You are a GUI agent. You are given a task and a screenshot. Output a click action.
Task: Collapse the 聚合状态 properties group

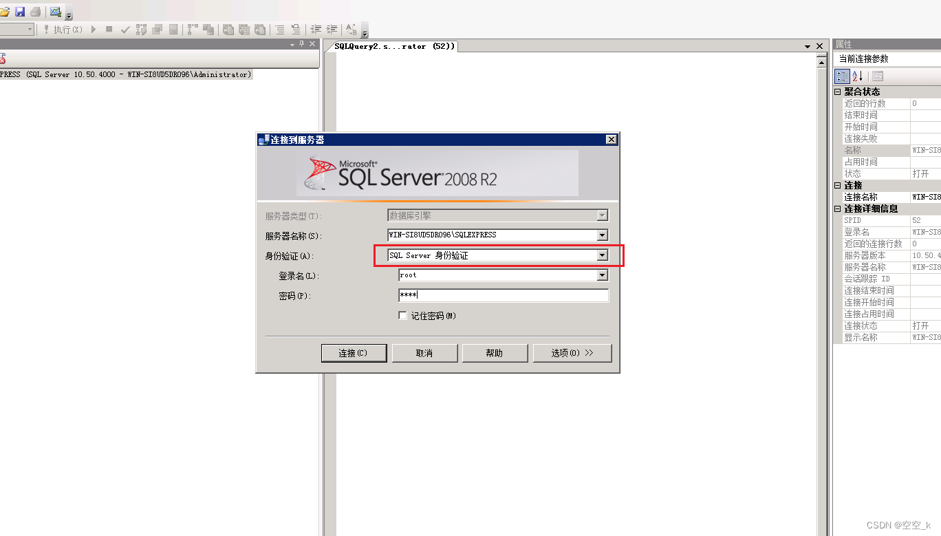click(837, 91)
